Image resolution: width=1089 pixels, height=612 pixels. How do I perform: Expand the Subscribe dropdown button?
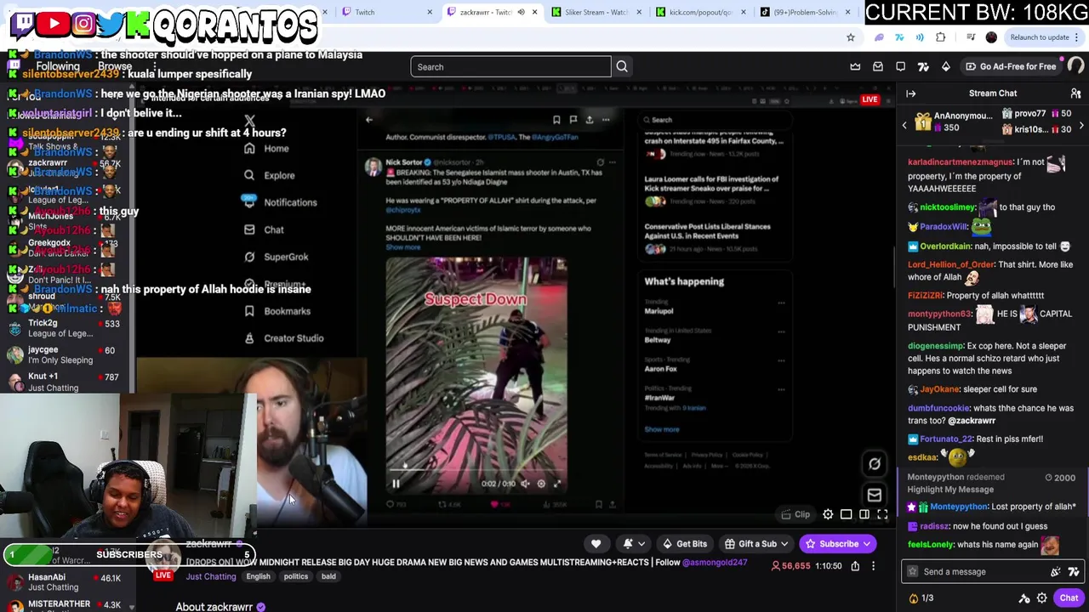tap(866, 544)
